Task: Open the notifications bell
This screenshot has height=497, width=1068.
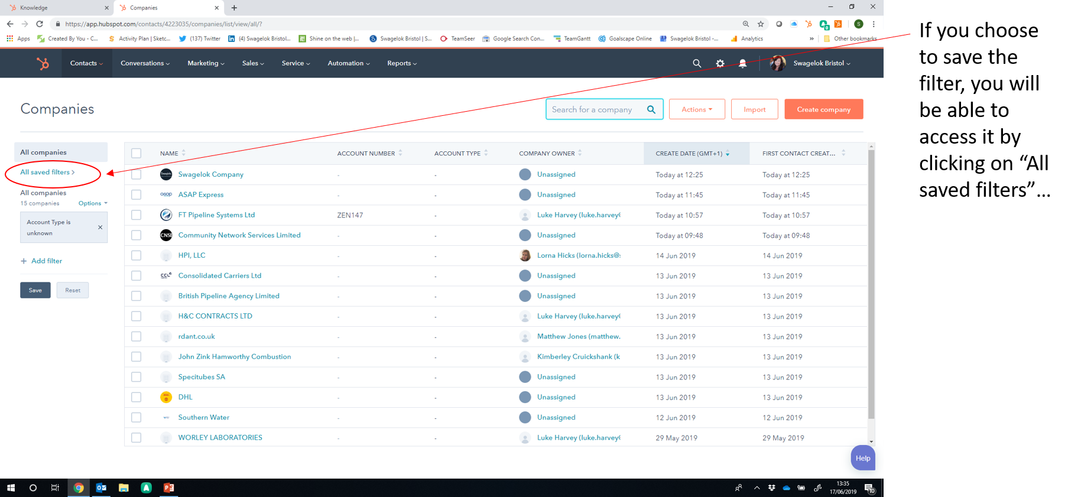Action: pos(742,63)
